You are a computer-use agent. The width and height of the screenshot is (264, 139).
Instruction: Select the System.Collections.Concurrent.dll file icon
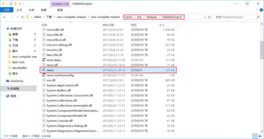(44, 95)
